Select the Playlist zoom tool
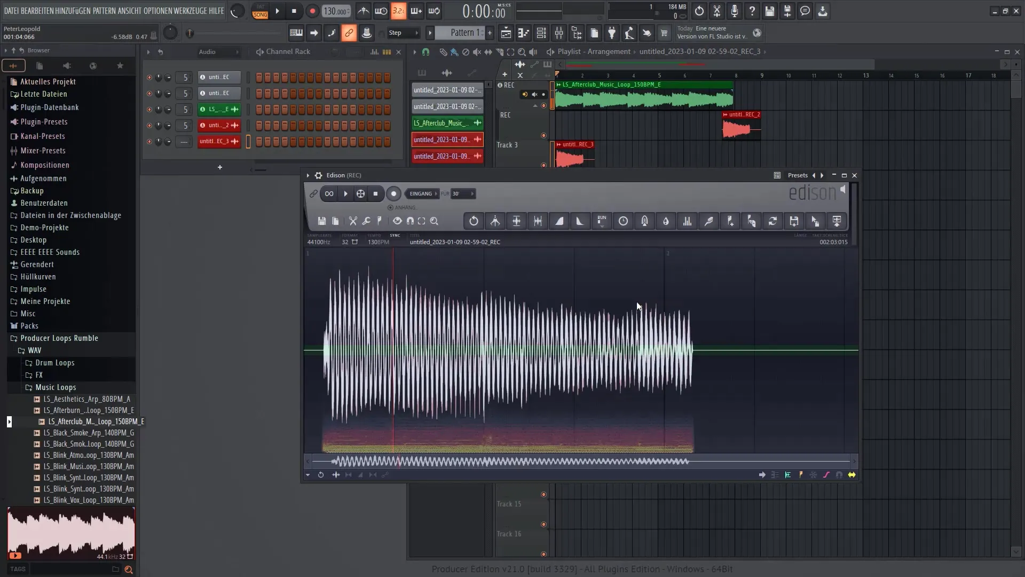This screenshot has width=1025, height=577. (x=522, y=52)
